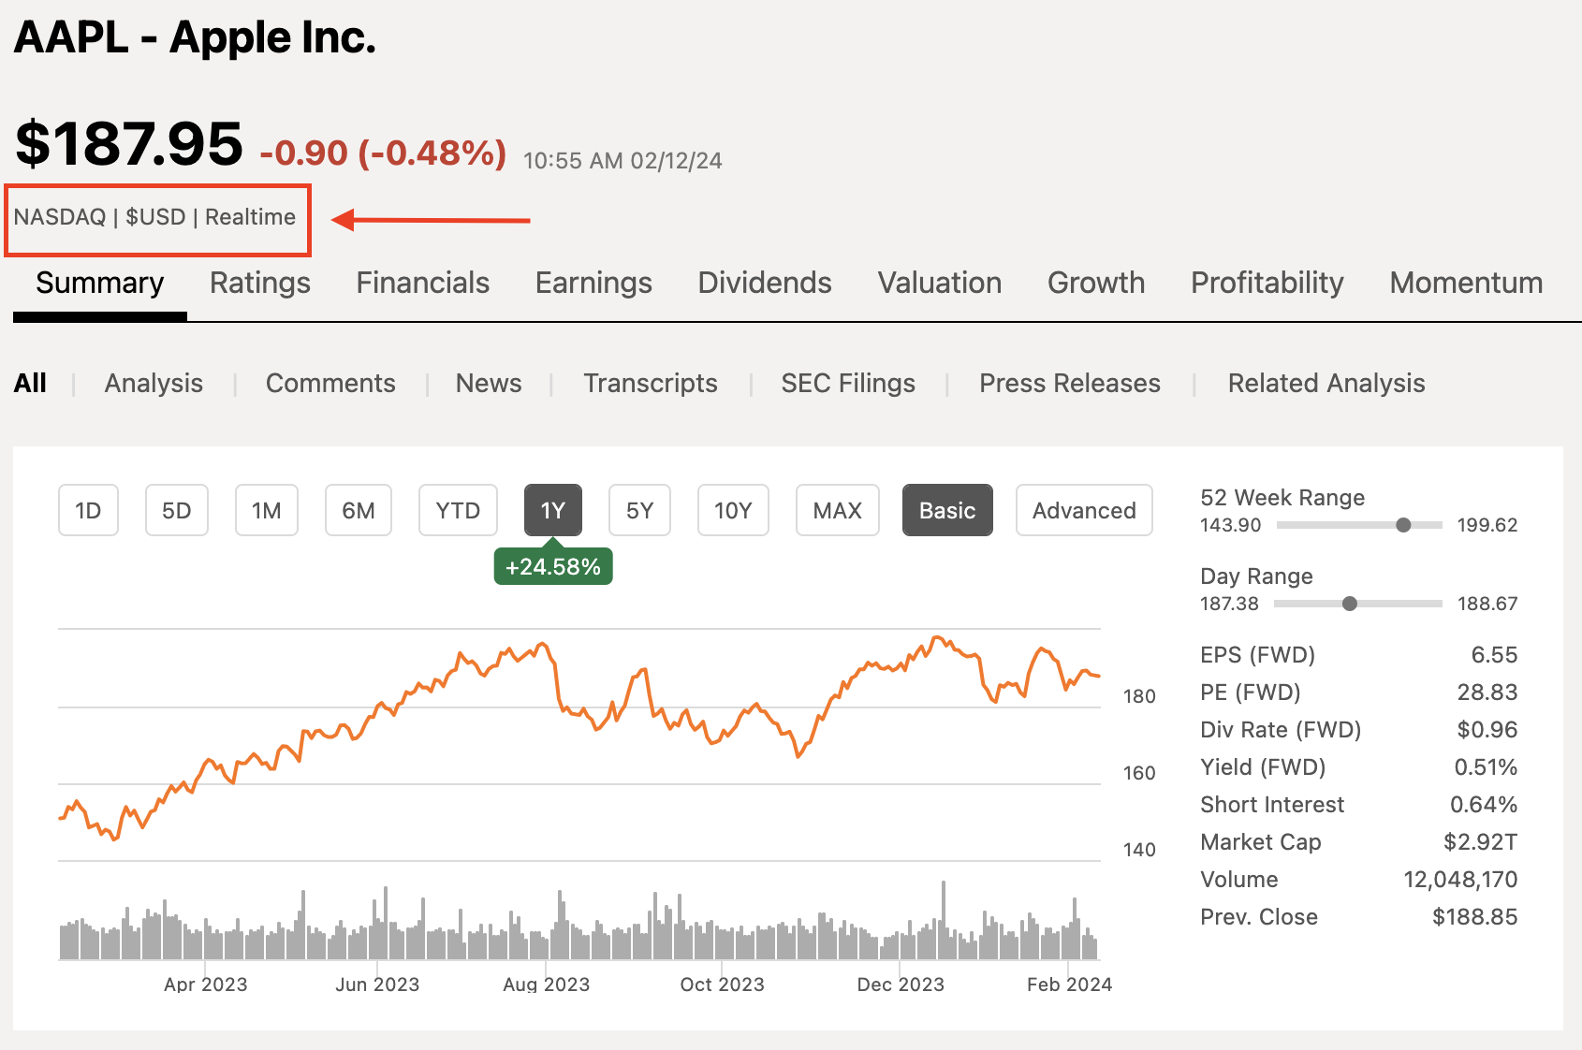Open the Transcripts section
Image resolution: width=1582 pixels, height=1050 pixels.
point(651,383)
